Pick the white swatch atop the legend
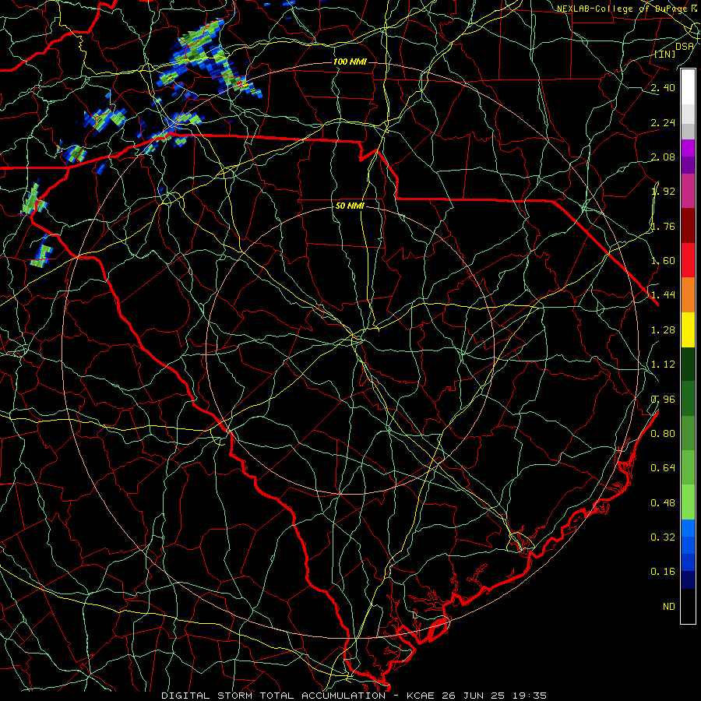Image resolution: width=701 pixels, height=701 pixels. click(688, 87)
